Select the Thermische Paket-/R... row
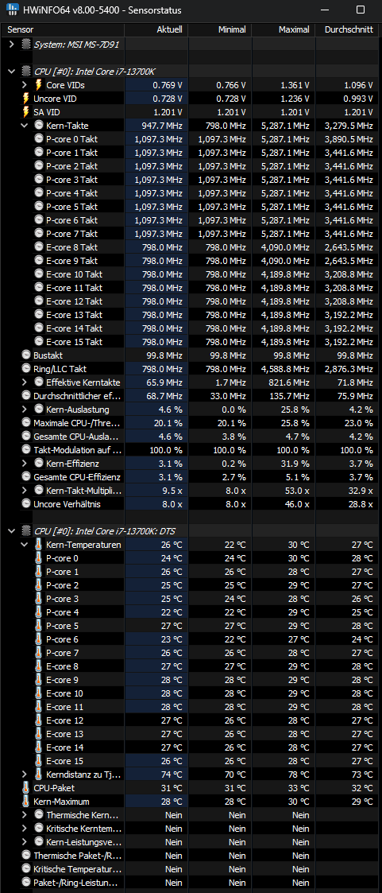 [x=77, y=856]
